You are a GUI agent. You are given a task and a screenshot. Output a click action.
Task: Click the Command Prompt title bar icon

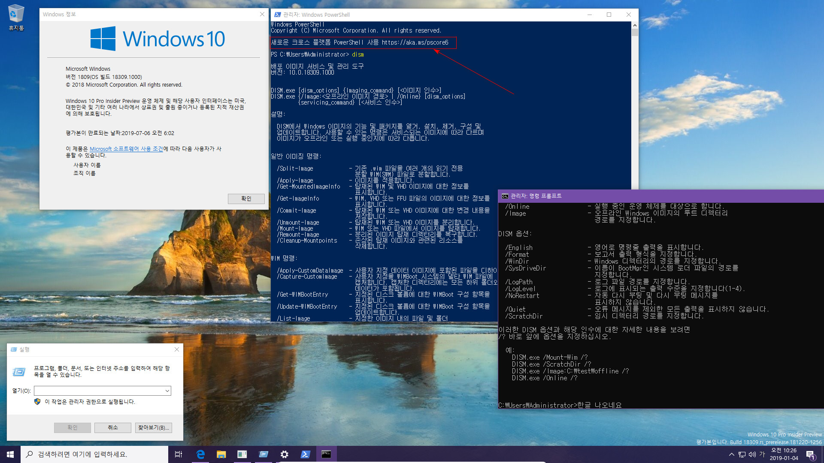pyautogui.click(x=505, y=196)
